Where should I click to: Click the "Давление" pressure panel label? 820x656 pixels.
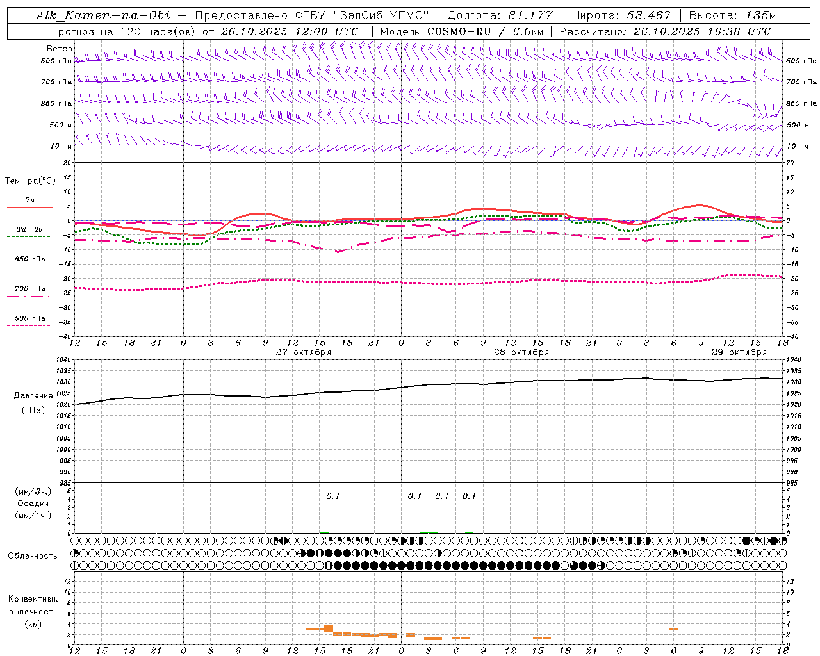point(33,396)
